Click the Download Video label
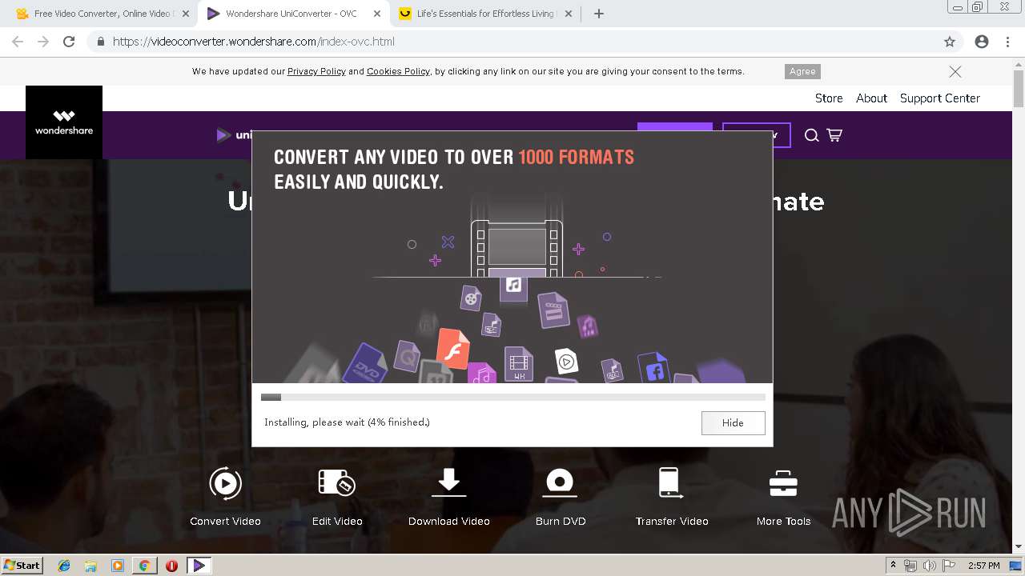This screenshot has width=1025, height=576. click(x=448, y=521)
